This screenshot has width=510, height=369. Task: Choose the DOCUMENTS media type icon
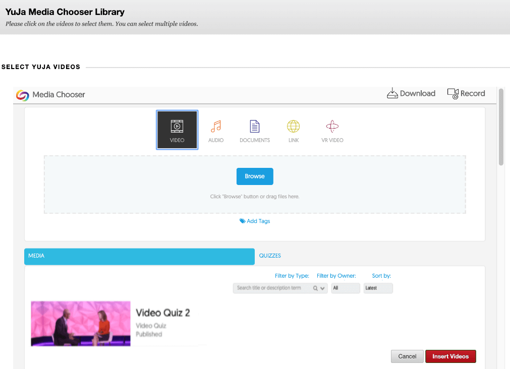(x=255, y=131)
